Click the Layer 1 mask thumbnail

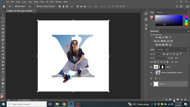click(162, 67)
